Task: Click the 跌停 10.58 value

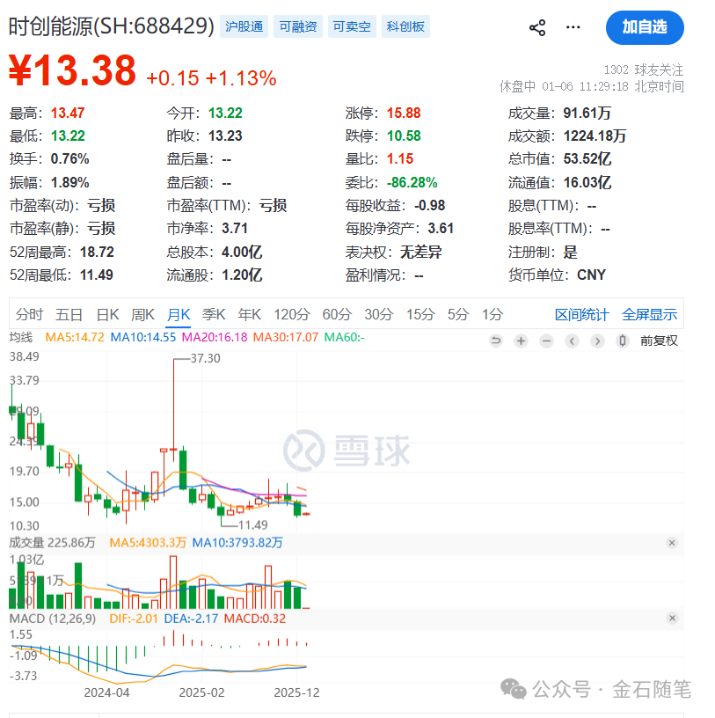Action: [404, 136]
